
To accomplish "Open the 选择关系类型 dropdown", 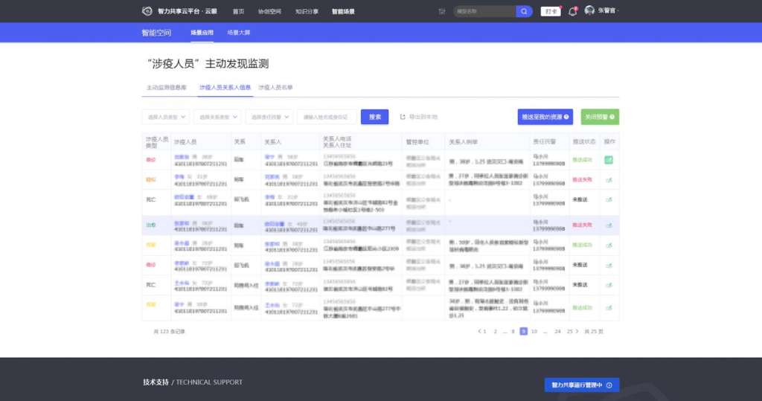I will 217,117.
